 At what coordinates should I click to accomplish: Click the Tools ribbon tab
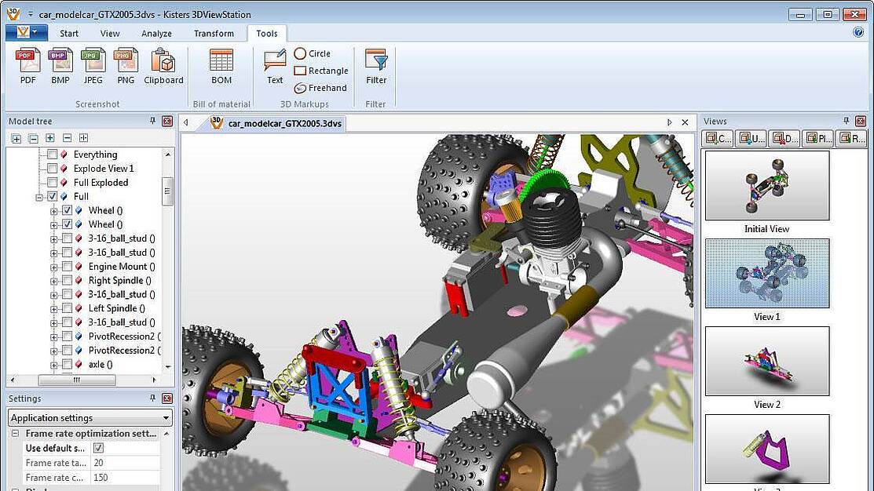pos(267,34)
